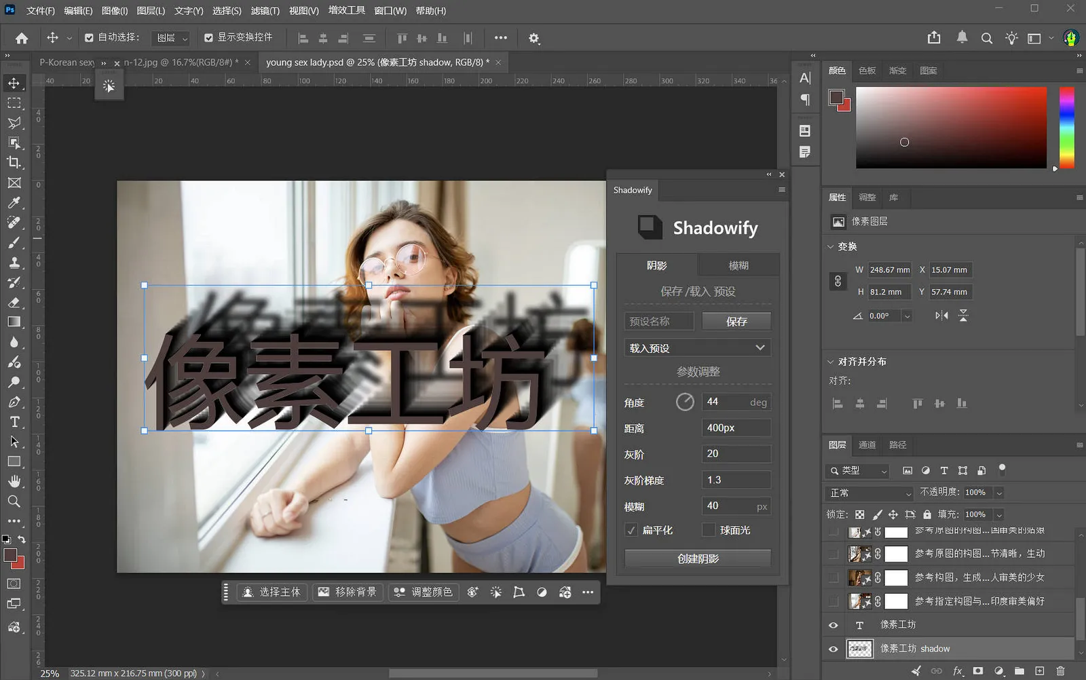The image size is (1086, 680).
Task: Select the Rectangular Marquee tool
Action: [x=14, y=103]
